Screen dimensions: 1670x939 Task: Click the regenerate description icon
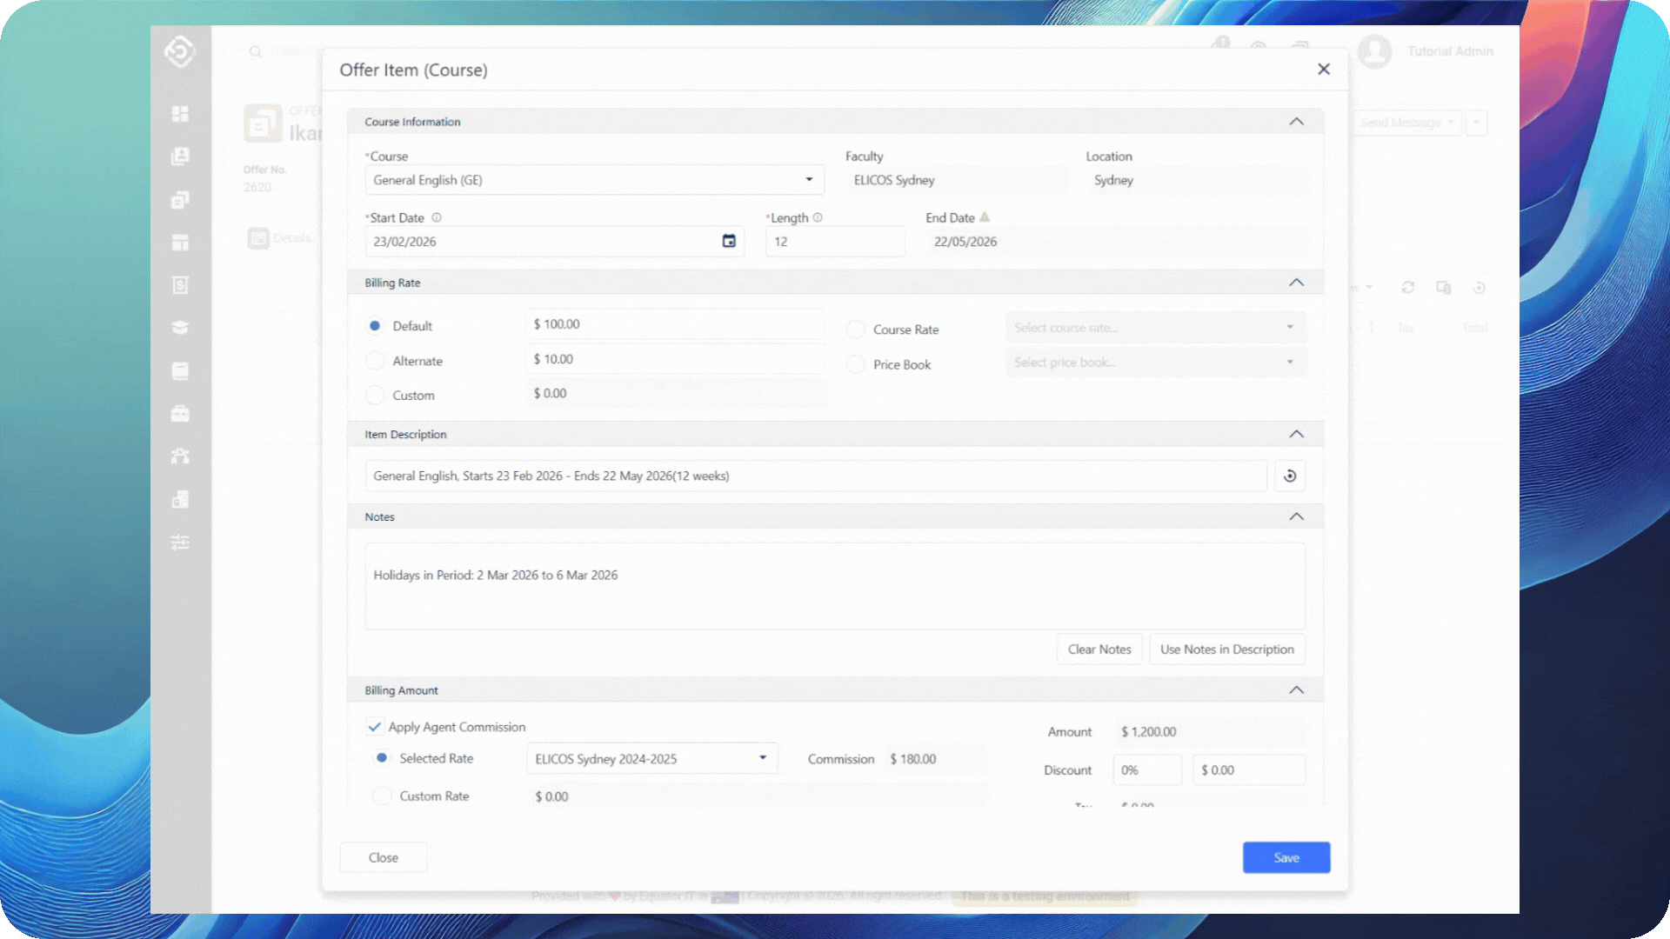tap(1290, 476)
